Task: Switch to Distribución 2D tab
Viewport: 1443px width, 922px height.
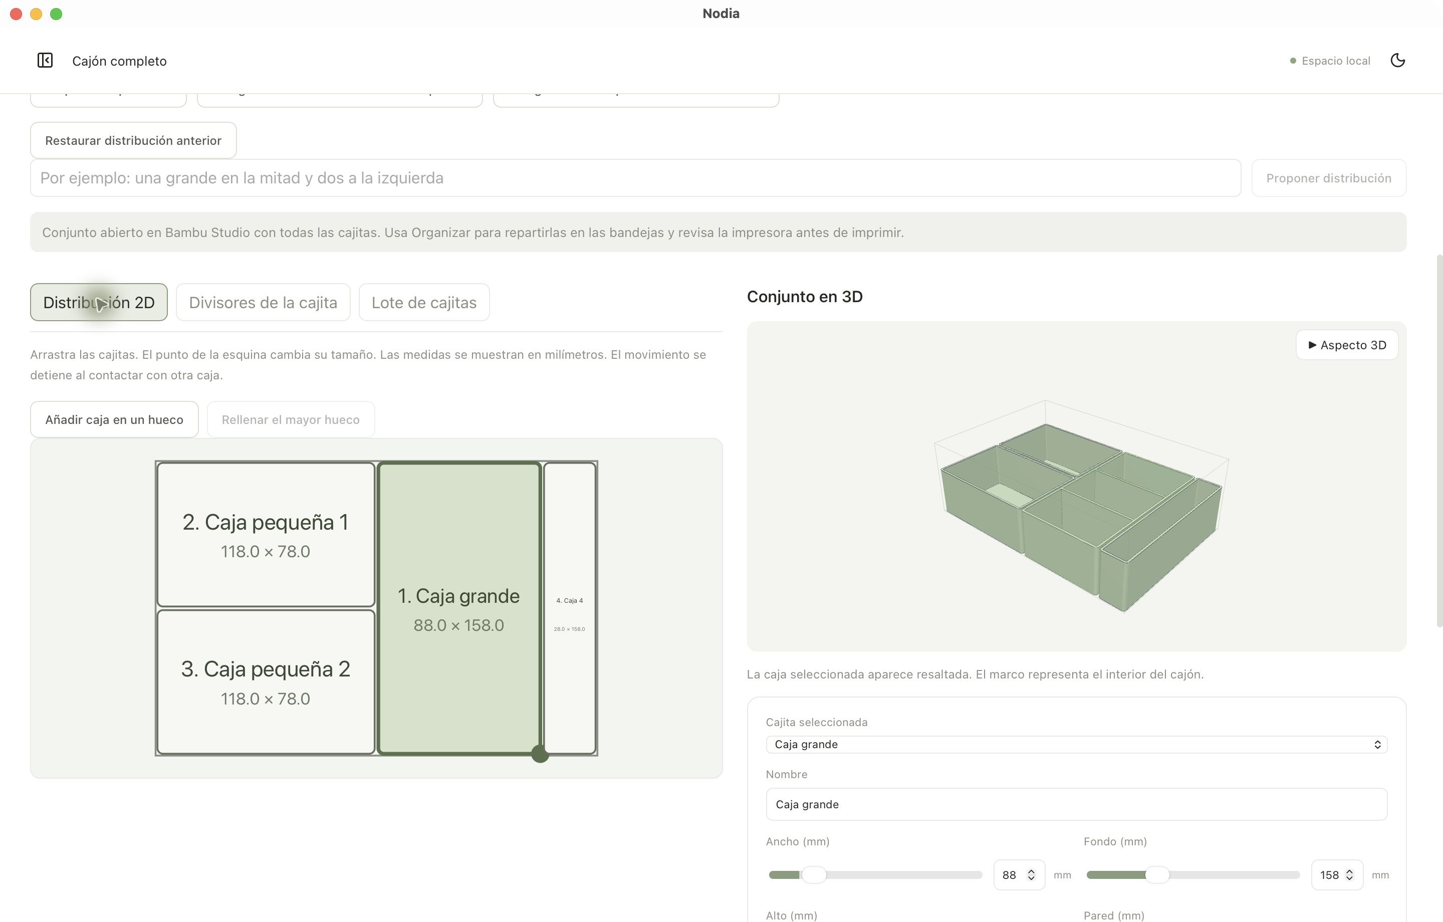Action: coord(99,302)
